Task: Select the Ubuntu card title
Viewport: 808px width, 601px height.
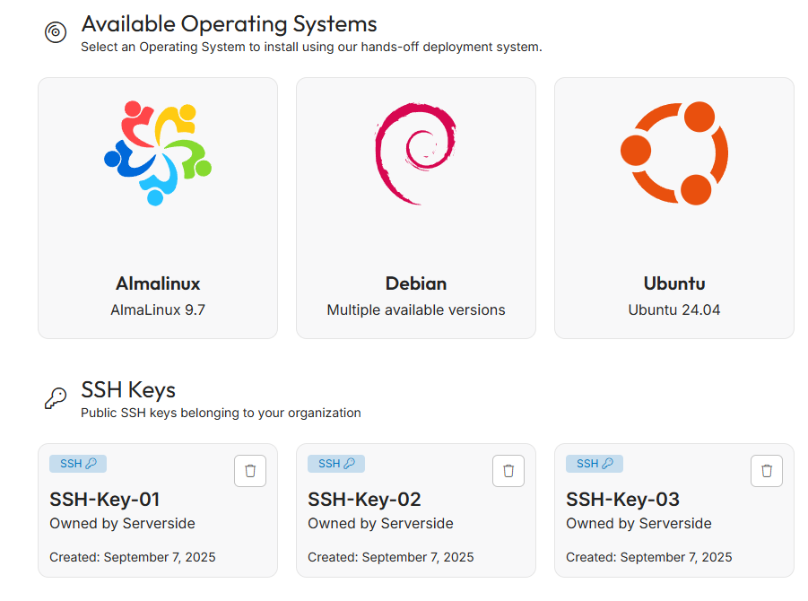Action: (x=673, y=283)
